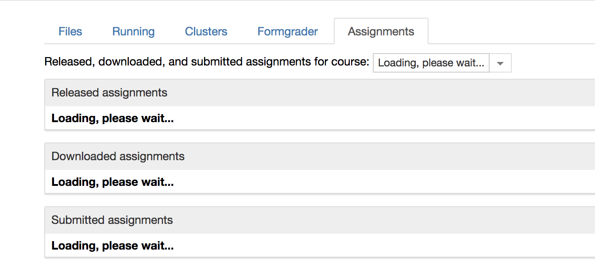This screenshot has height=277, width=595.
Task: Click the Files link in the navigation bar
Action: coord(70,31)
